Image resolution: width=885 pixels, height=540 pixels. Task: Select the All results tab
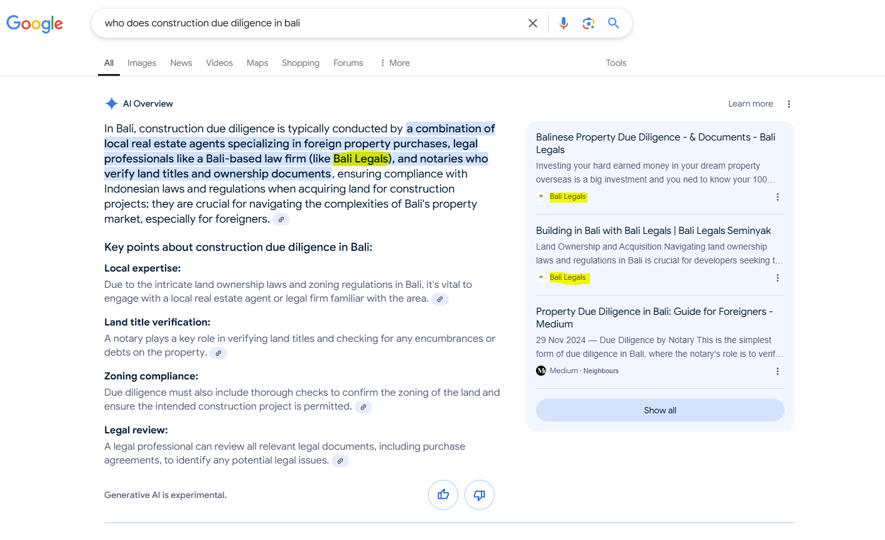(x=109, y=63)
